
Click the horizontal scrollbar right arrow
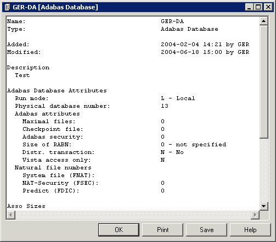click(255, 215)
